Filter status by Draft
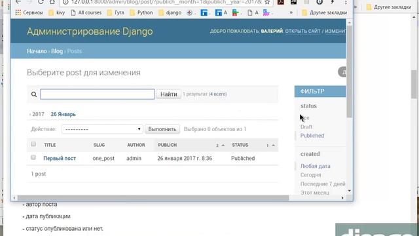The image size is (419, 236). (306, 127)
